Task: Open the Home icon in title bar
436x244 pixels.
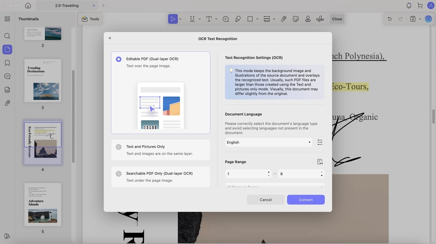Action: [x=28, y=6]
